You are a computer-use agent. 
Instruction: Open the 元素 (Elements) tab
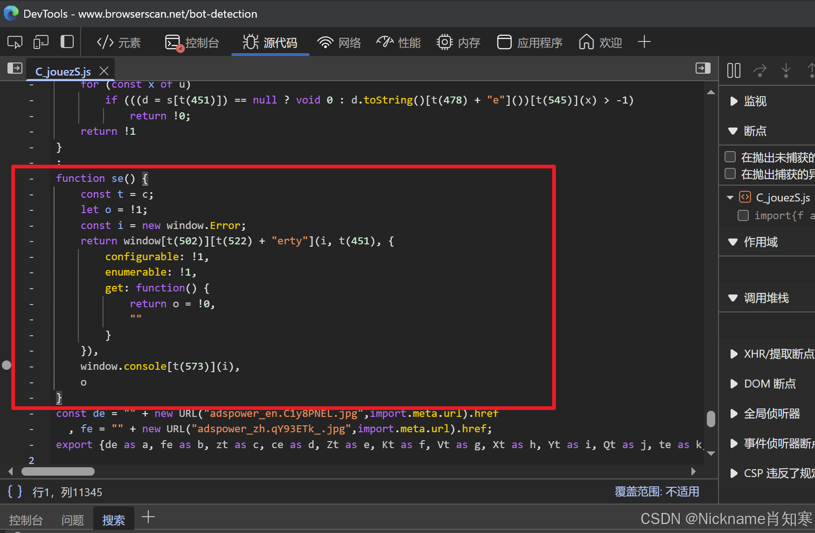(118, 42)
